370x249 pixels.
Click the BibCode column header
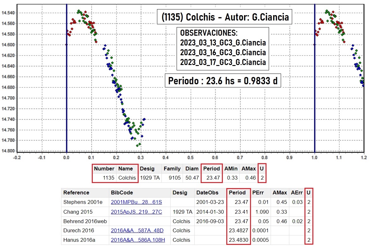(x=140, y=193)
